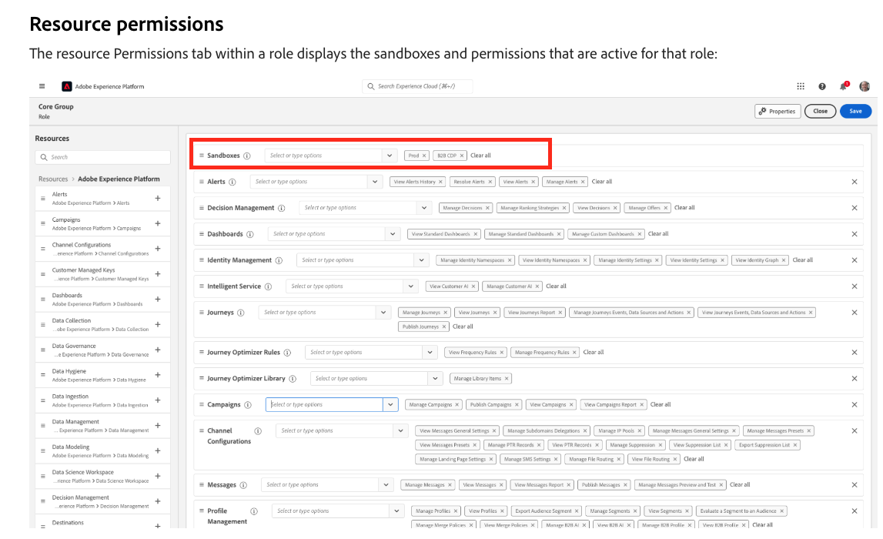Remove the Prod sandbox chip
This screenshot has width=883, height=539.
tap(424, 155)
